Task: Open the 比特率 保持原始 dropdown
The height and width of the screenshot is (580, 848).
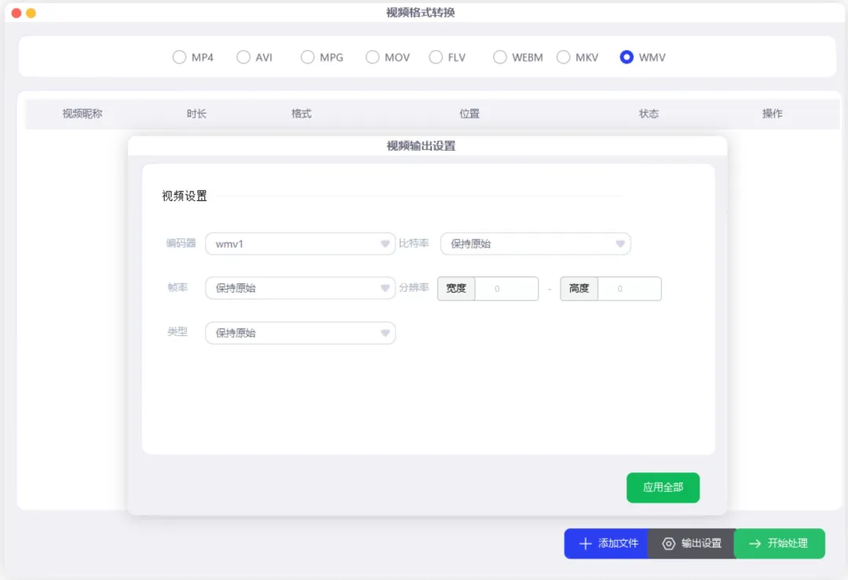Action: pyautogui.click(x=535, y=244)
